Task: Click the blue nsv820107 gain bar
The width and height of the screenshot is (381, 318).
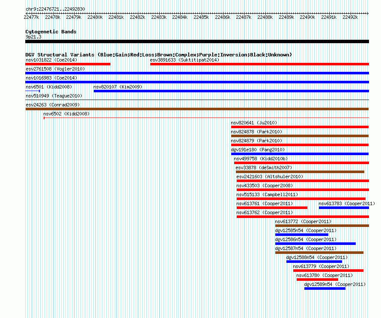Action: click(231, 91)
